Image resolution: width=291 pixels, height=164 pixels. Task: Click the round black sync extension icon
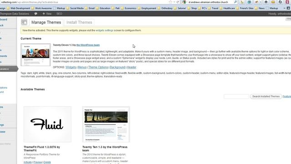point(280,2)
